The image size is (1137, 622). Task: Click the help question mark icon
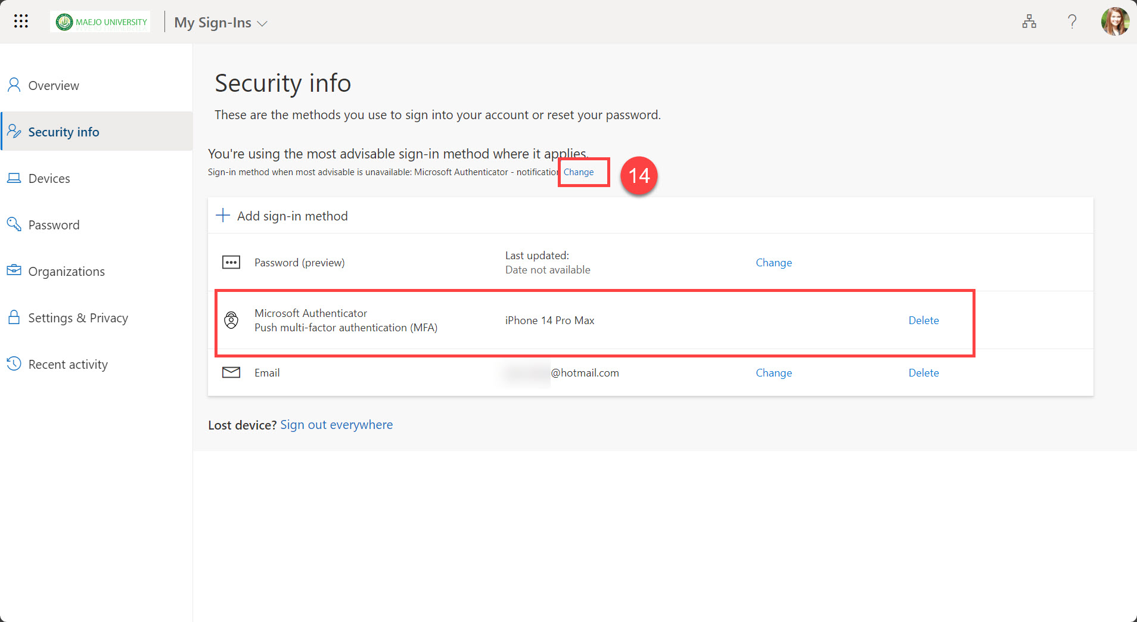[1071, 22]
